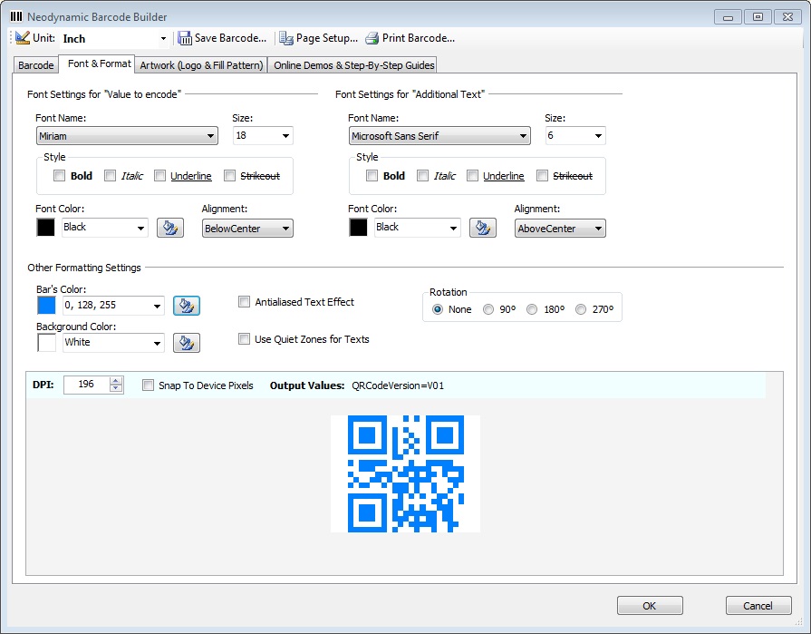Enable Underline for Additional Text font
The width and height of the screenshot is (811, 634).
click(472, 175)
